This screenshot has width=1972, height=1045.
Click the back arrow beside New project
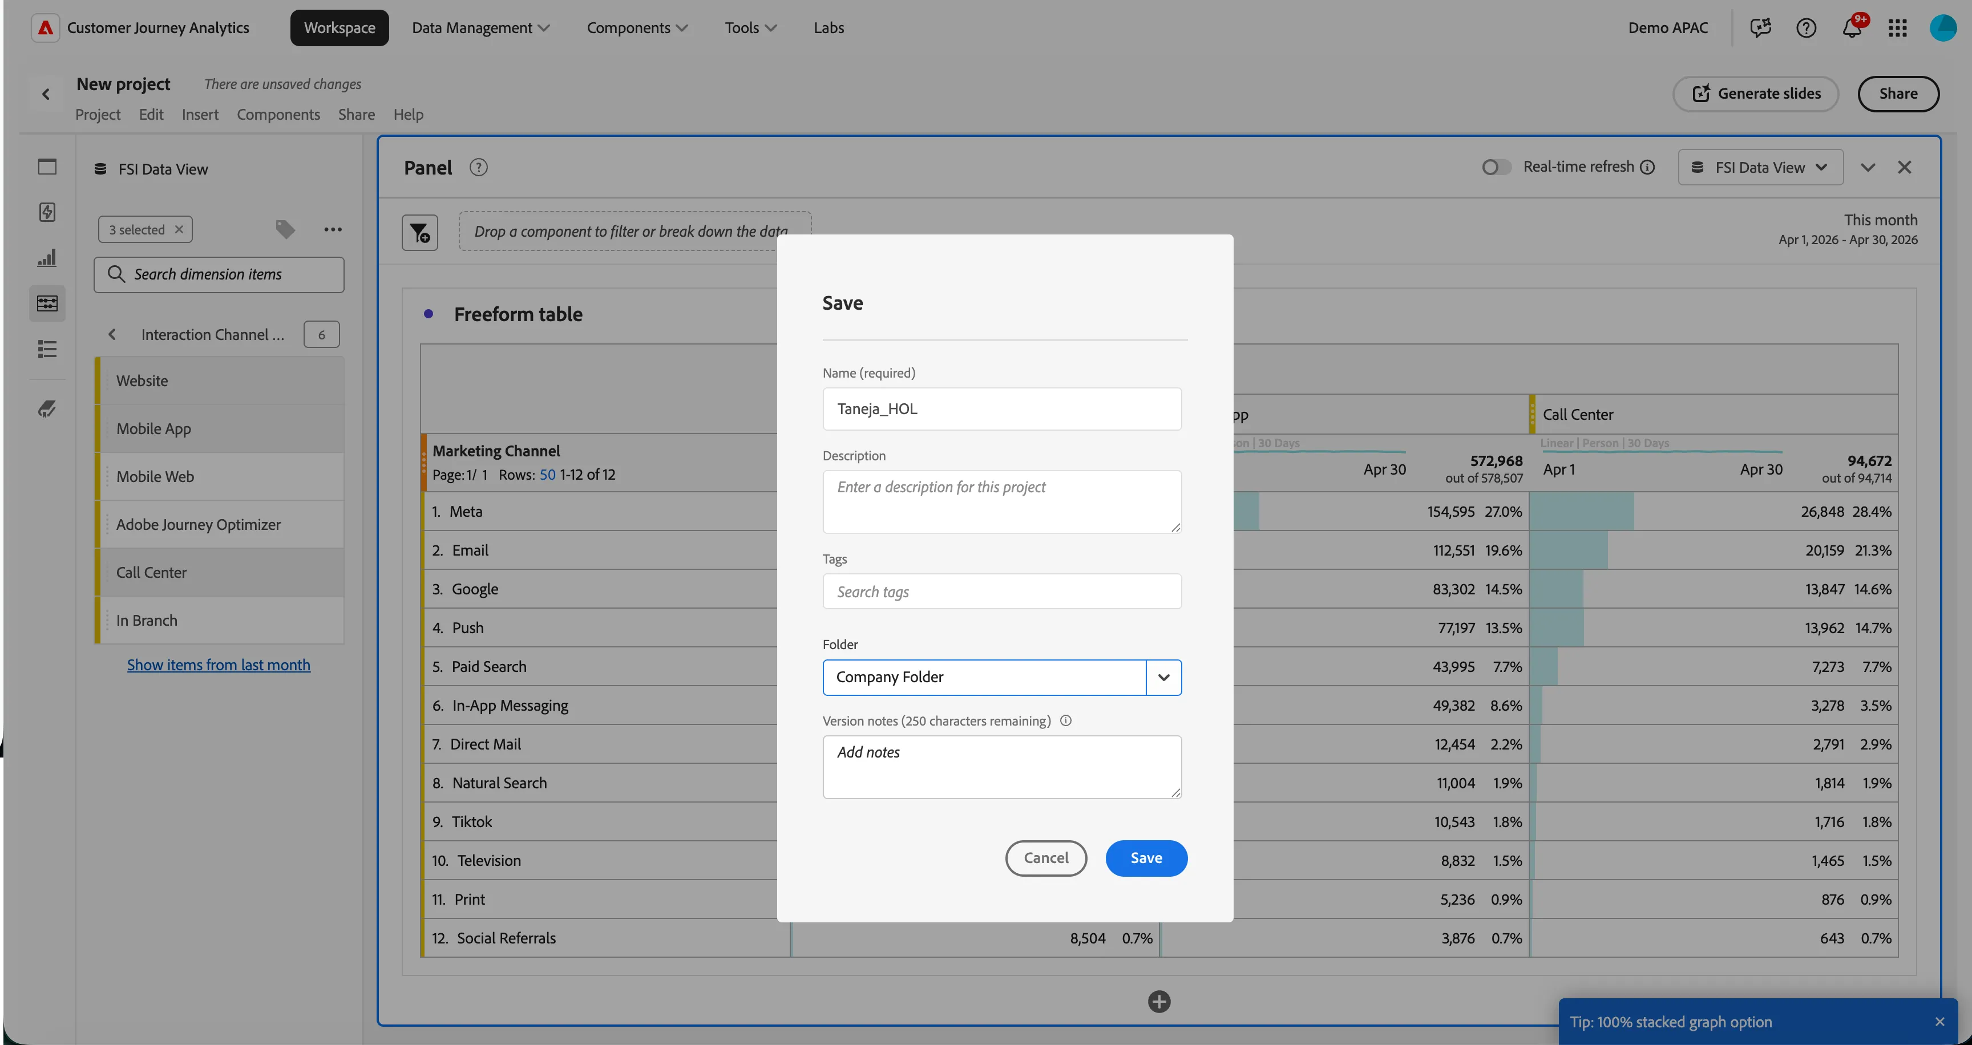[x=46, y=94]
